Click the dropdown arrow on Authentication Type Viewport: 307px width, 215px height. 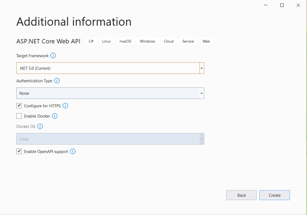[202, 93]
